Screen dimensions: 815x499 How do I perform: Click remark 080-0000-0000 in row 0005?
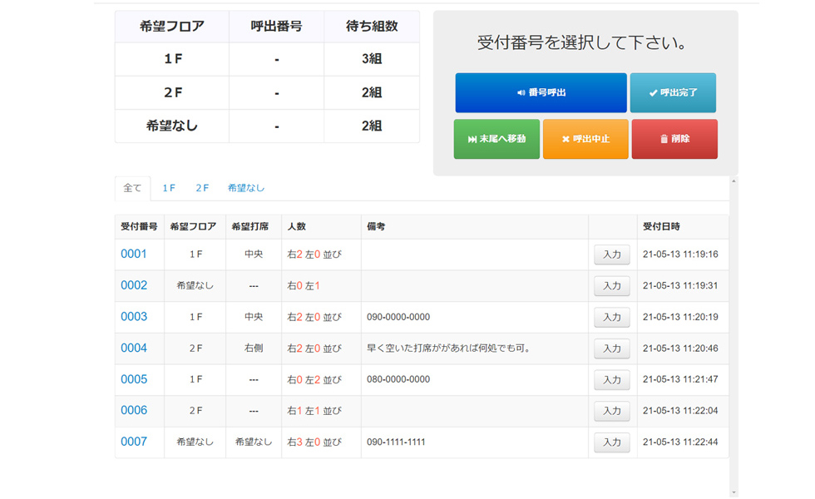click(x=398, y=379)
